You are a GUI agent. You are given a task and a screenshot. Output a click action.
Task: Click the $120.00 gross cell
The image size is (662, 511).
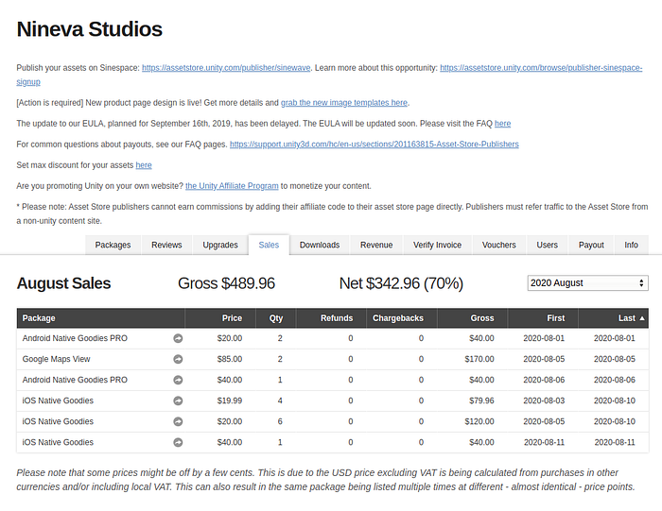(479, 421)
